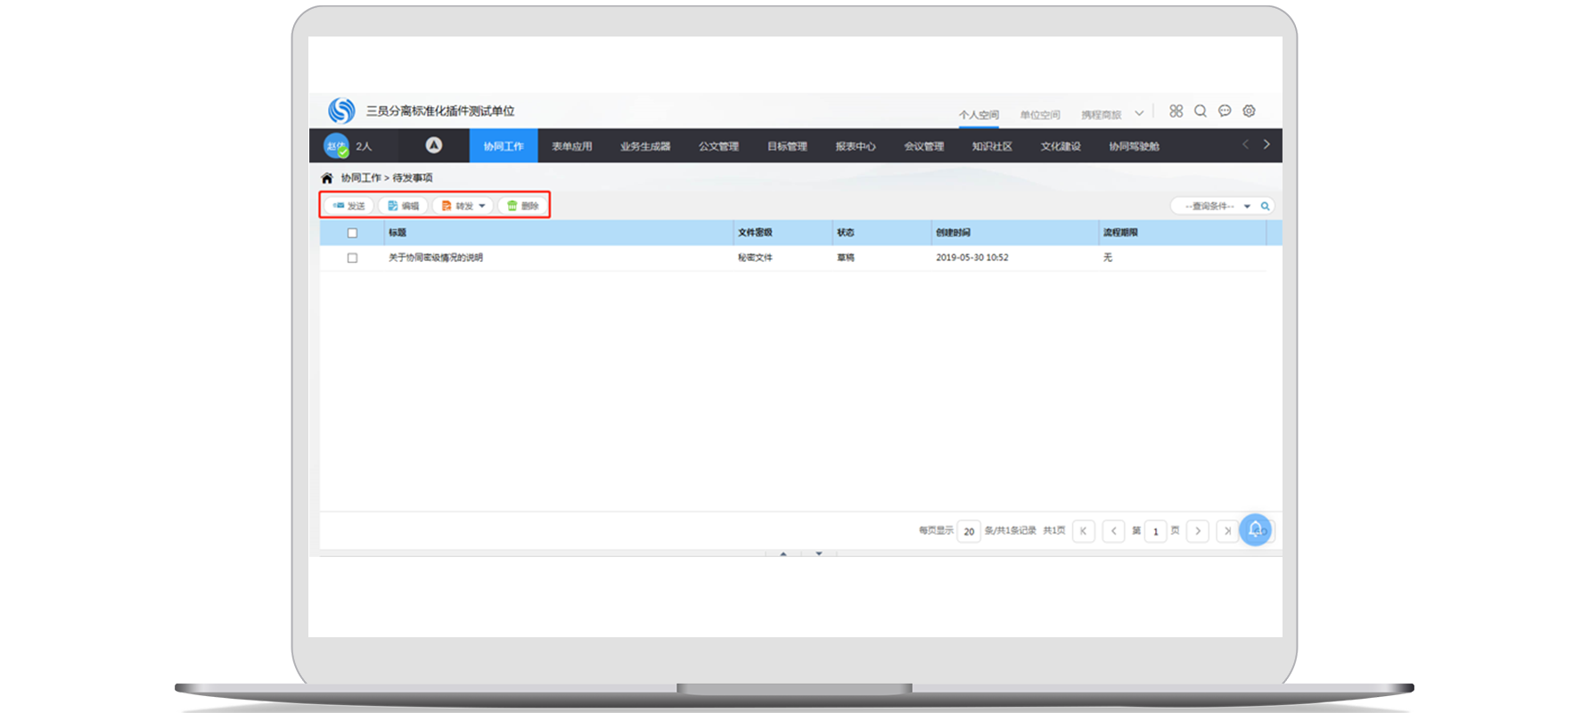Click the 编辑 button

tap(403, 206)
